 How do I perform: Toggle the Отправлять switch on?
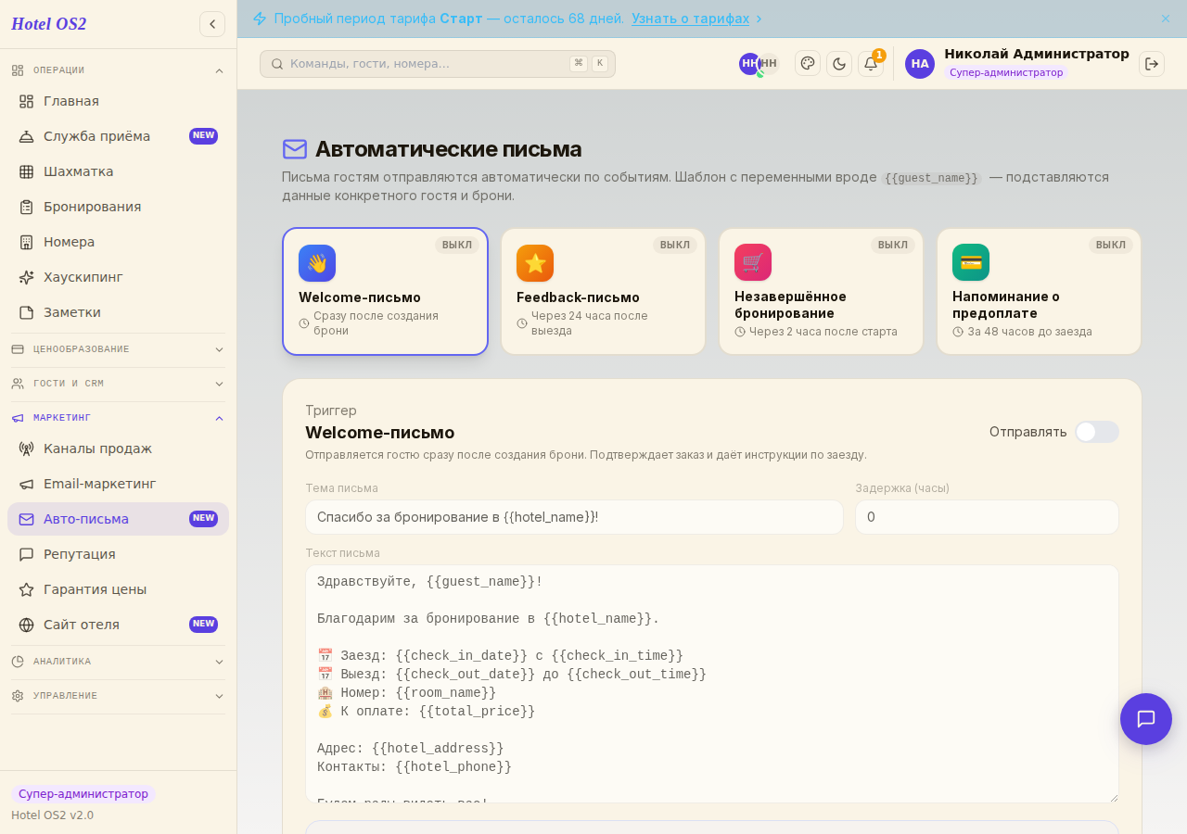click(x=1097, y=432)
